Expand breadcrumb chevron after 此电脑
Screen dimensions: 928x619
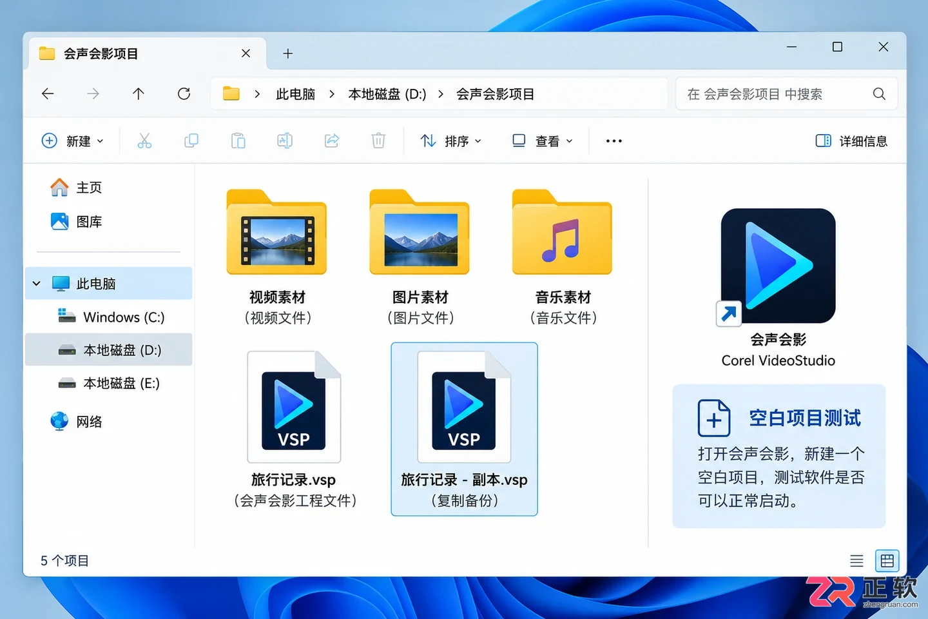point(332,94)
